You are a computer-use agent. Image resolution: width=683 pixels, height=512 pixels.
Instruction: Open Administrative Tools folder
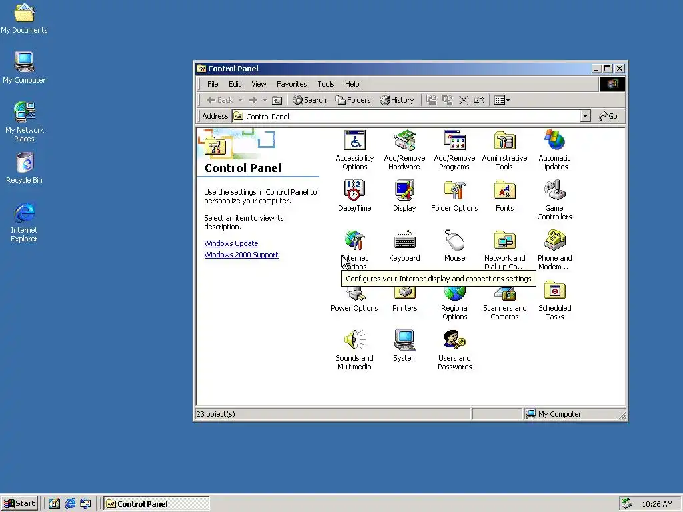504,150
